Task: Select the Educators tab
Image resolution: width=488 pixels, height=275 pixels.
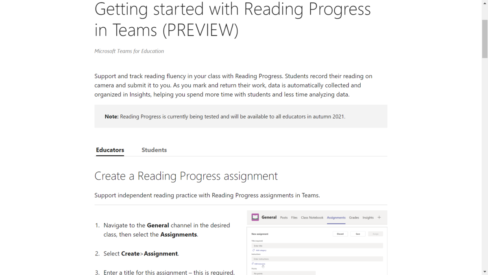Action: (x=110, y=150)
